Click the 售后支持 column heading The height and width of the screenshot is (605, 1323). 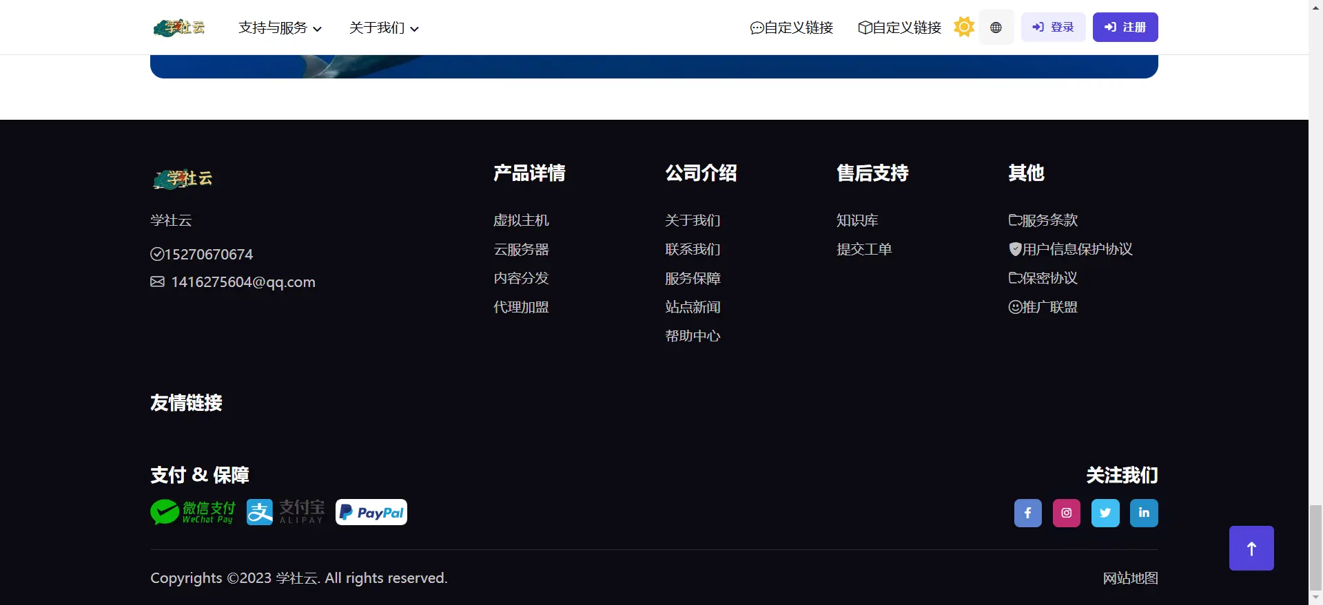pos(872,173)
